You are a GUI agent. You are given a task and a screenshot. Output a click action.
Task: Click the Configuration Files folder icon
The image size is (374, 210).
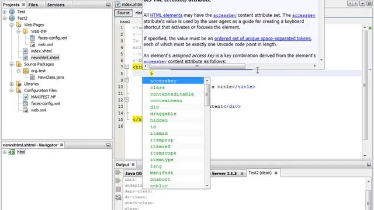click(x=19, y=90)
